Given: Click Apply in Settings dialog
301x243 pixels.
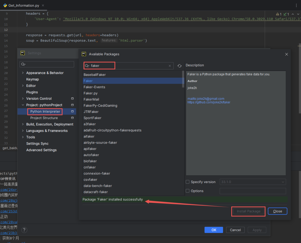Looking at the screenshot, I should point(257,230).
